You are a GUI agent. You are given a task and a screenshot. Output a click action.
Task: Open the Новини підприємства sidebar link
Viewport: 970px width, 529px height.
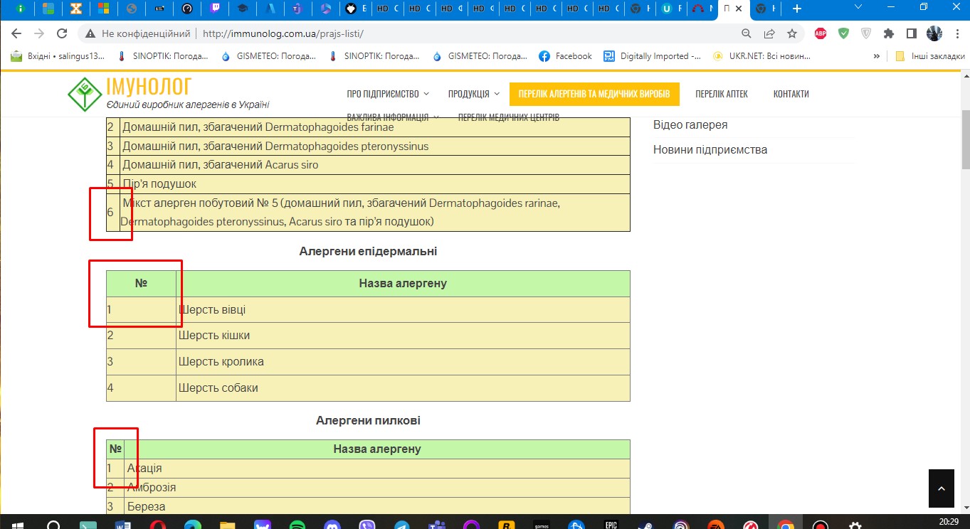click(710, 150)
